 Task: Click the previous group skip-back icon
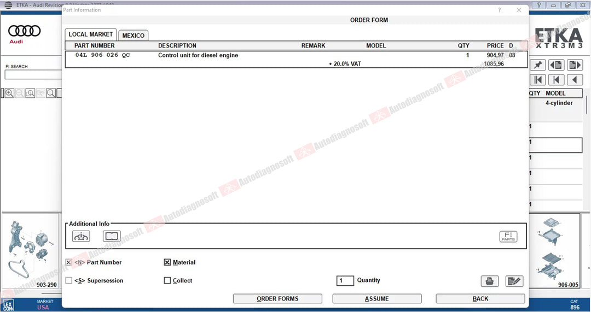point(557,79)
